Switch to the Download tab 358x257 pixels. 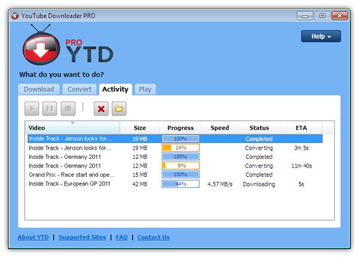tap(39, 89)
